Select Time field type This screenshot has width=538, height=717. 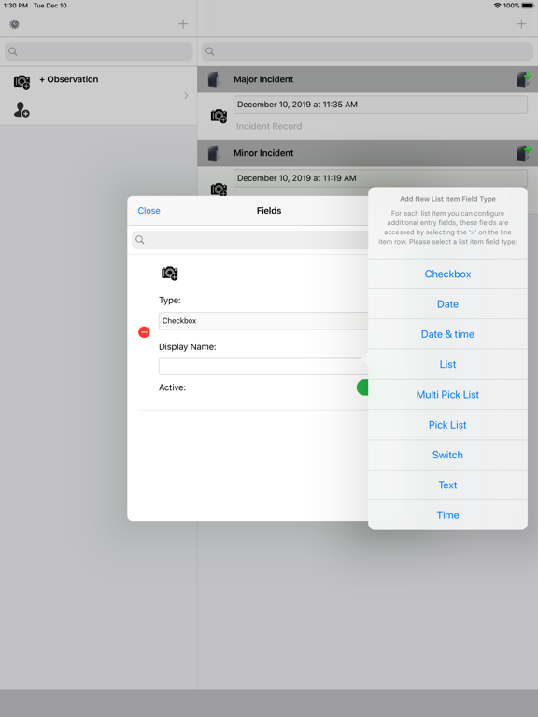pyautogui.click(x=448, y=515)
